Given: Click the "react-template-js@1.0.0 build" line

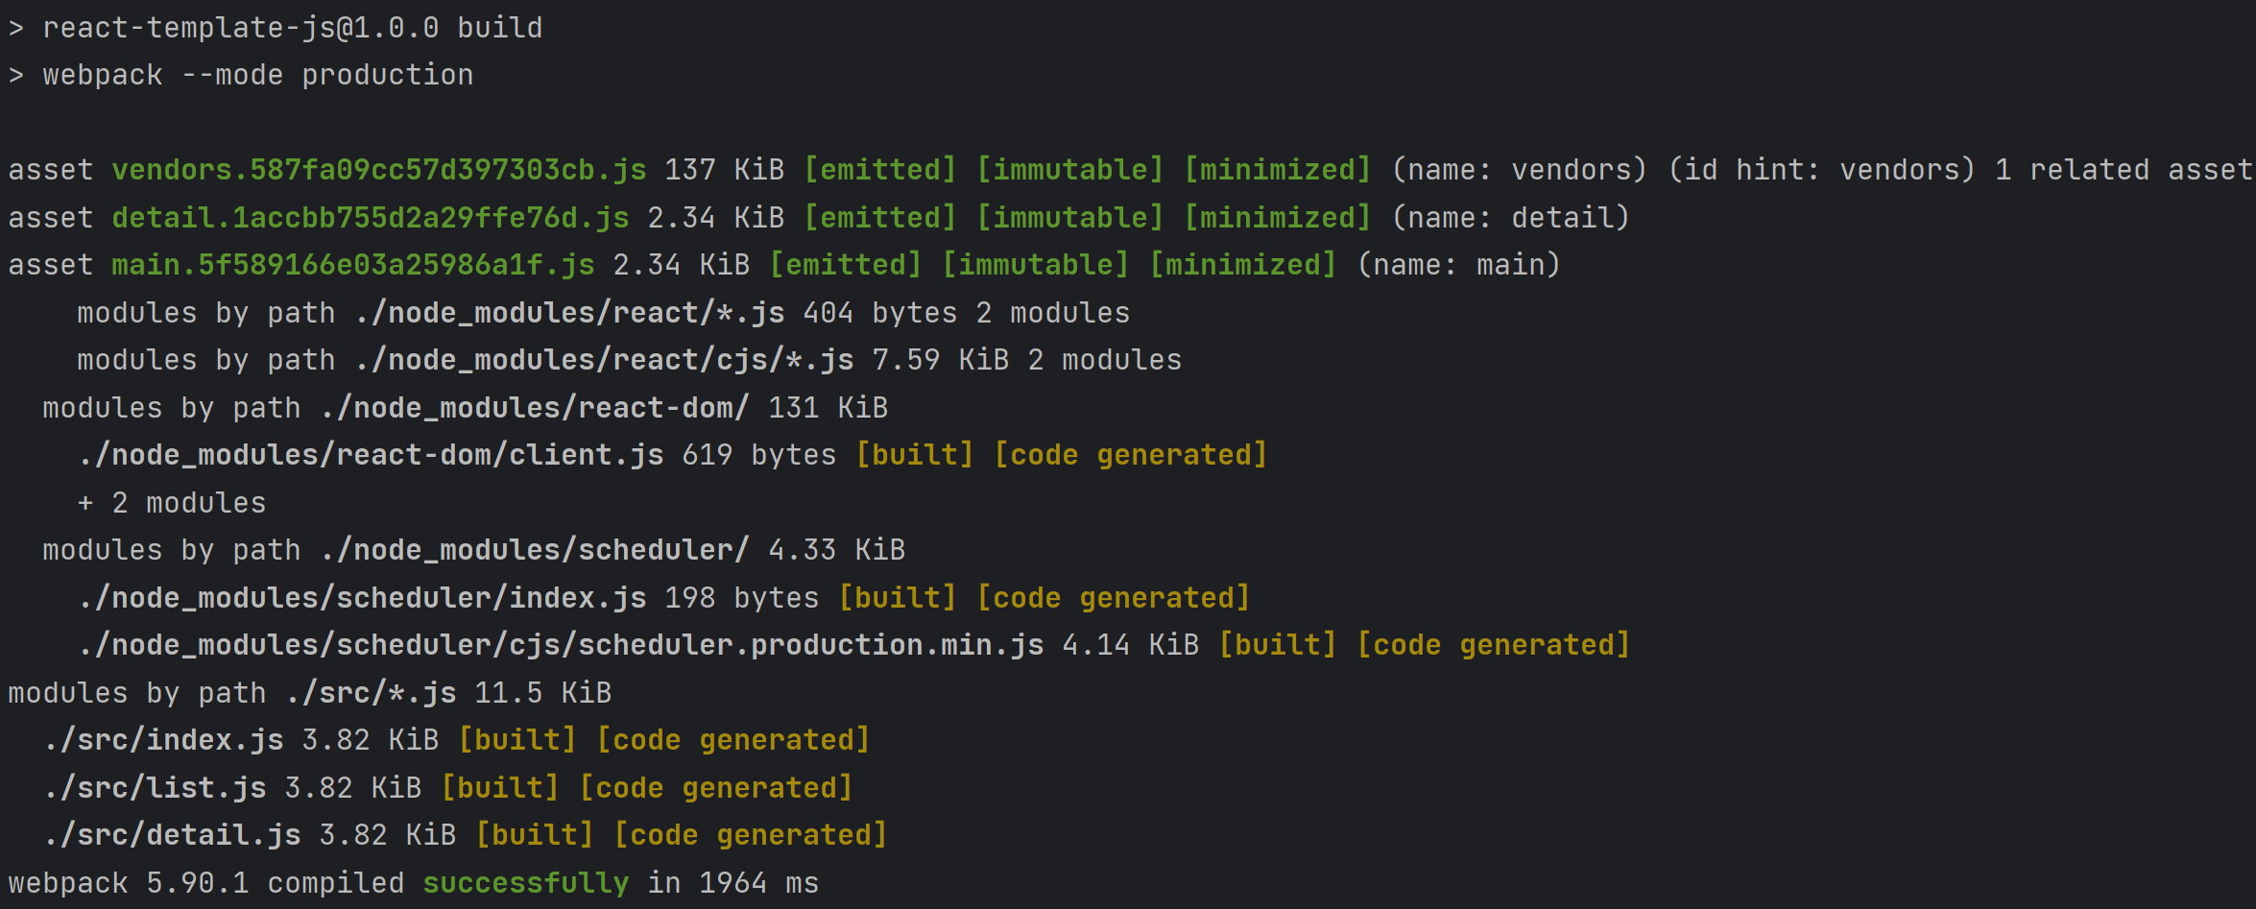Looking at the screenshot, I should pos(293,28).
